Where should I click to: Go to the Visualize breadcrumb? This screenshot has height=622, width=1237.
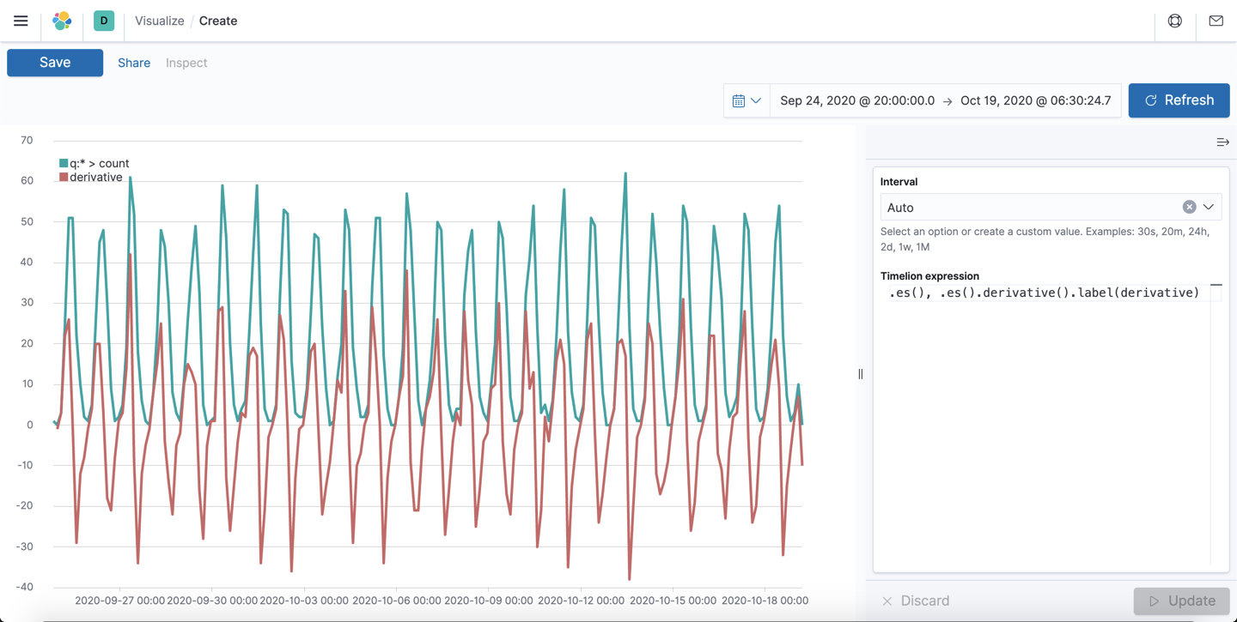[159, 21]
